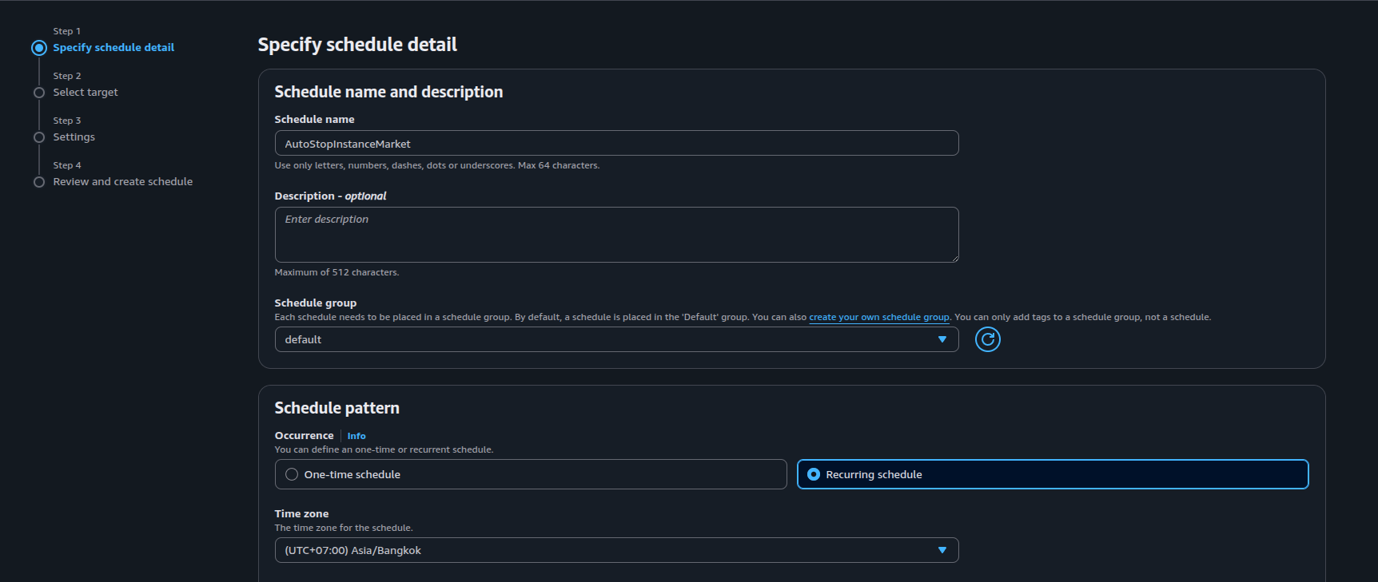Jump to Review and create schedule step
The width and height of the screenshot is (1378, 582).
(122, 182)
